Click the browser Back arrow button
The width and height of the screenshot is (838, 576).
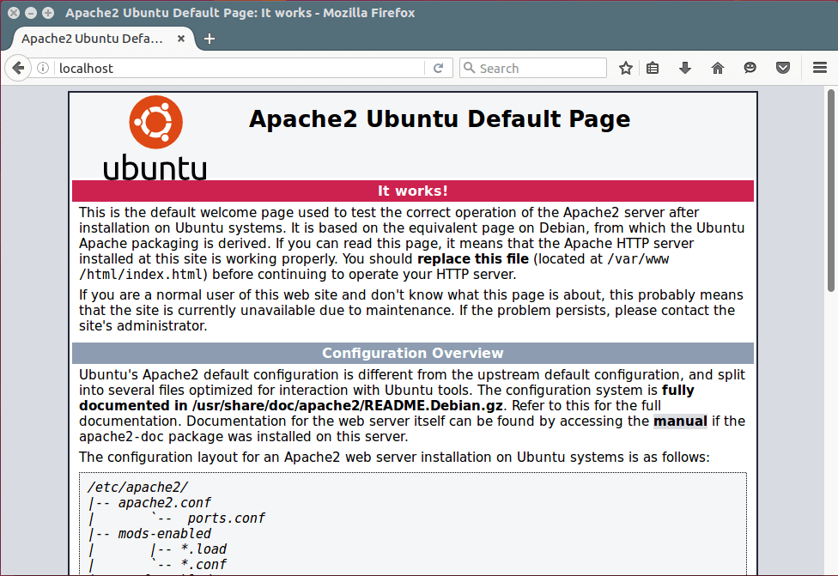click(18, 69)
